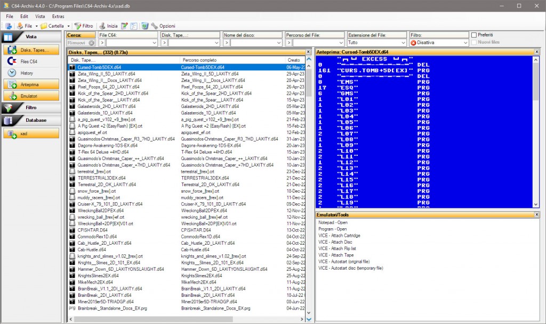546x324 pixels.
Task: Select the T-Rex 64 Deluxe +4HD.d64 row
Action: point(187,152)
